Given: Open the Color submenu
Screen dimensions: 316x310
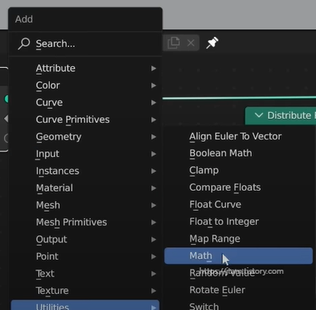Looking at the screenshot, I should pyautogui.click(x=85, y=85).
